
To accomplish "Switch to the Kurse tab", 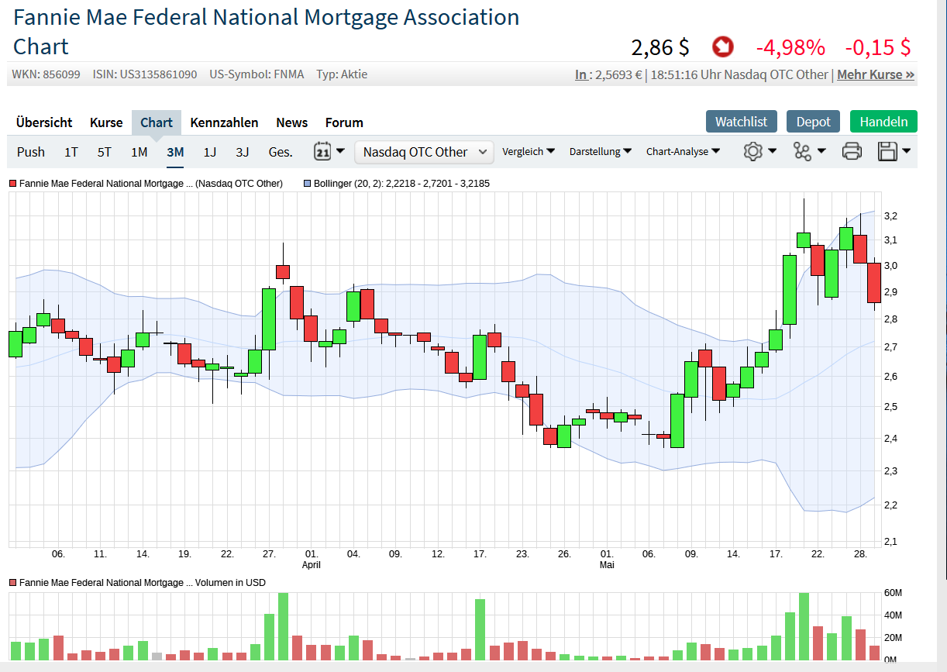I will 106,122.
